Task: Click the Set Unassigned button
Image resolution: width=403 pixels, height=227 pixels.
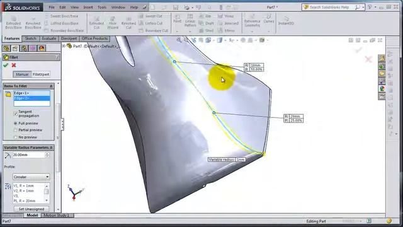Action: [x=31, y=209]
